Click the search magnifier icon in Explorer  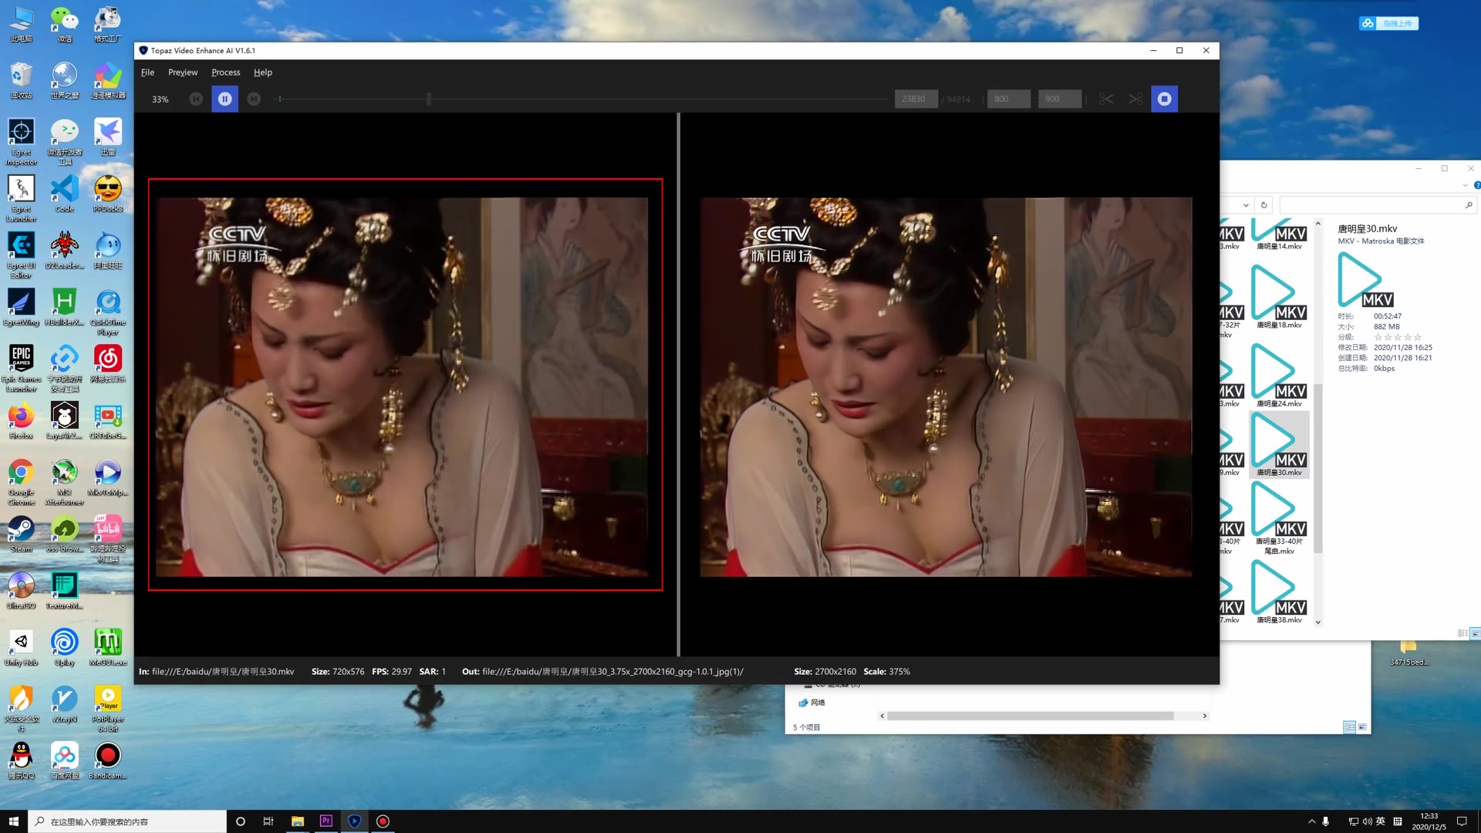coord(1469,204)
